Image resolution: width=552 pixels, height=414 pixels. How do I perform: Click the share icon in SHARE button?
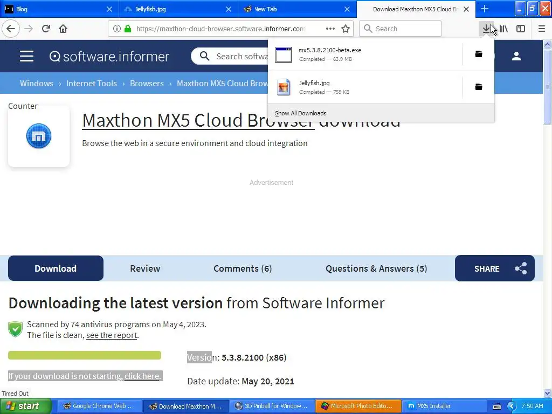[521, 268]
